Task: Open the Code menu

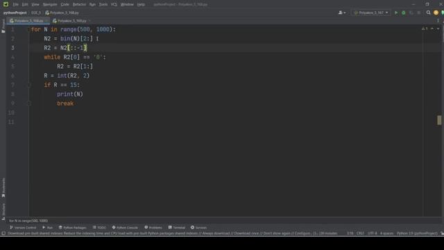Action: (x=65, y=5)
